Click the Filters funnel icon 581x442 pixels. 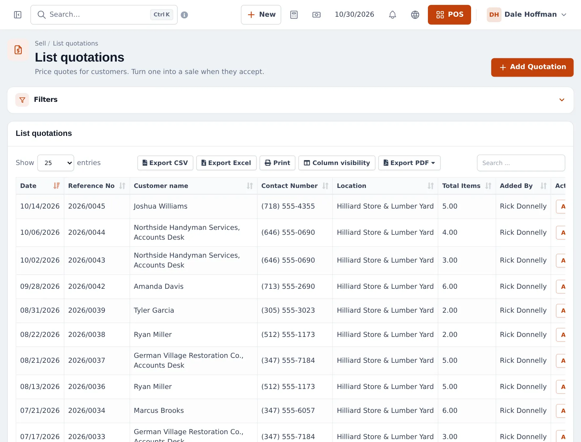22,100
